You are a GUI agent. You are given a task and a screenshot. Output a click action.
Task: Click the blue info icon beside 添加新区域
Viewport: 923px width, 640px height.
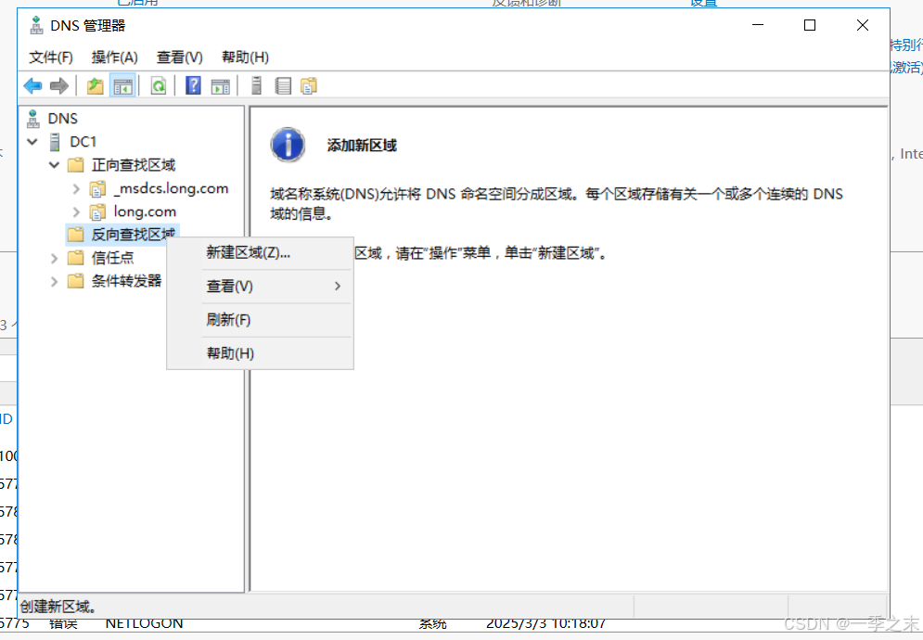[x=288, y=145]
